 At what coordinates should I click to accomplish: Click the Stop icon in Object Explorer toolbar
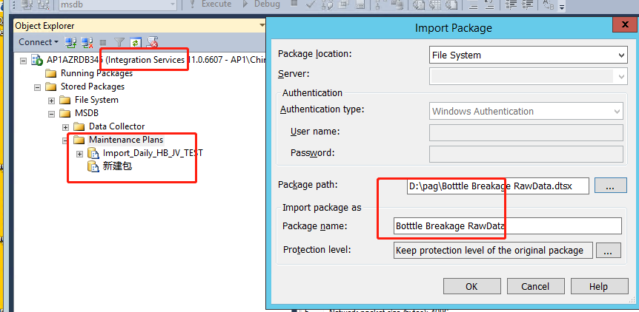point(103,42)
